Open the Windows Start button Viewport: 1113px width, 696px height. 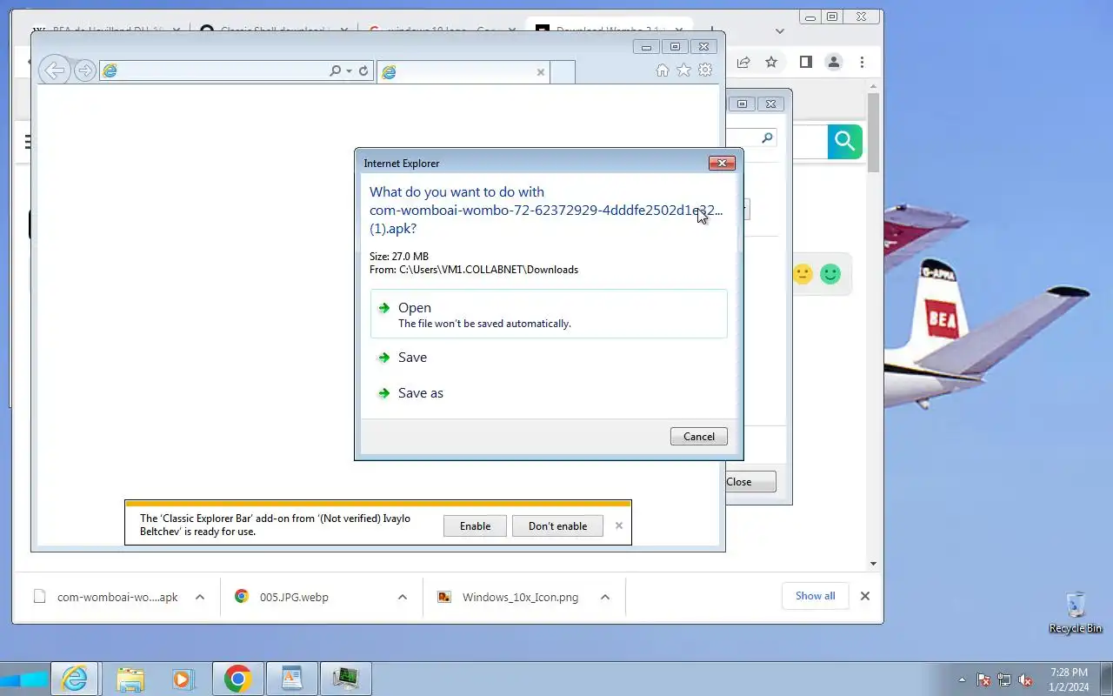tap(23, 679)
